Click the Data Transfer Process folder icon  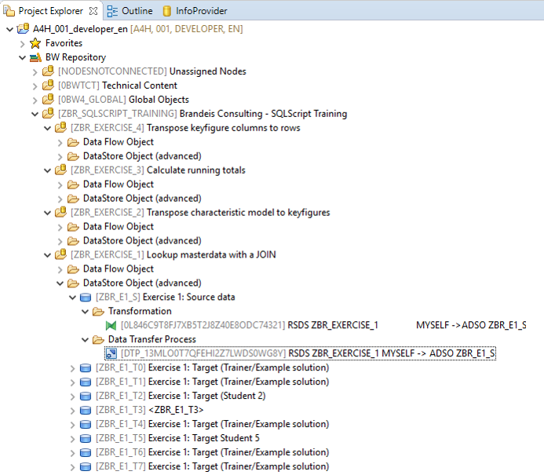coord(98,340)
